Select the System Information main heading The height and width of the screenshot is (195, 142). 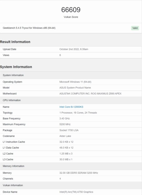[16, 67]
